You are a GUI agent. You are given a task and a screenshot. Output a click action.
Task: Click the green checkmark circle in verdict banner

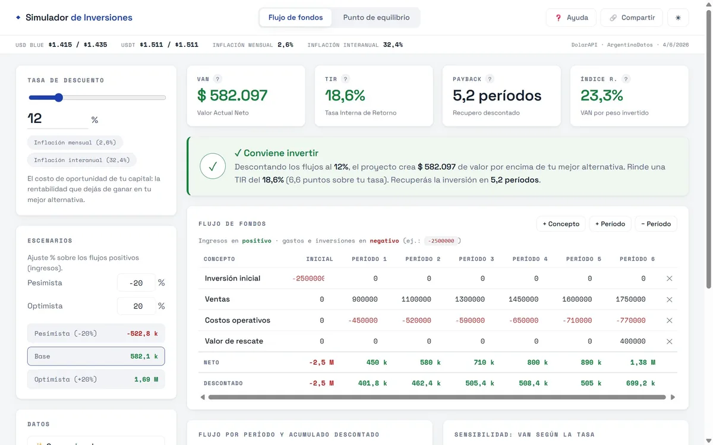coord(212,167)
